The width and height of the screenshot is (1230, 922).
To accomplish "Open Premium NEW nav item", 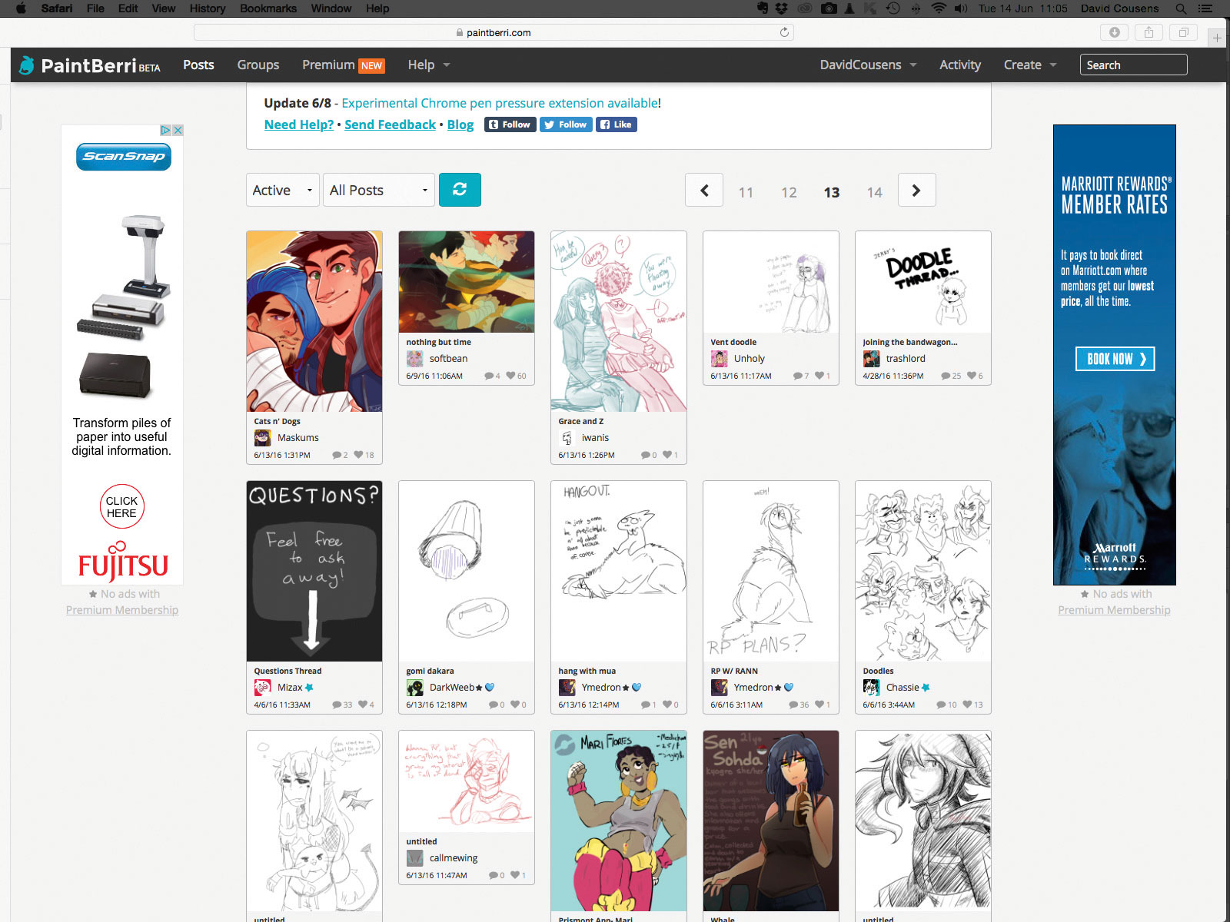I will pos(343,65).
